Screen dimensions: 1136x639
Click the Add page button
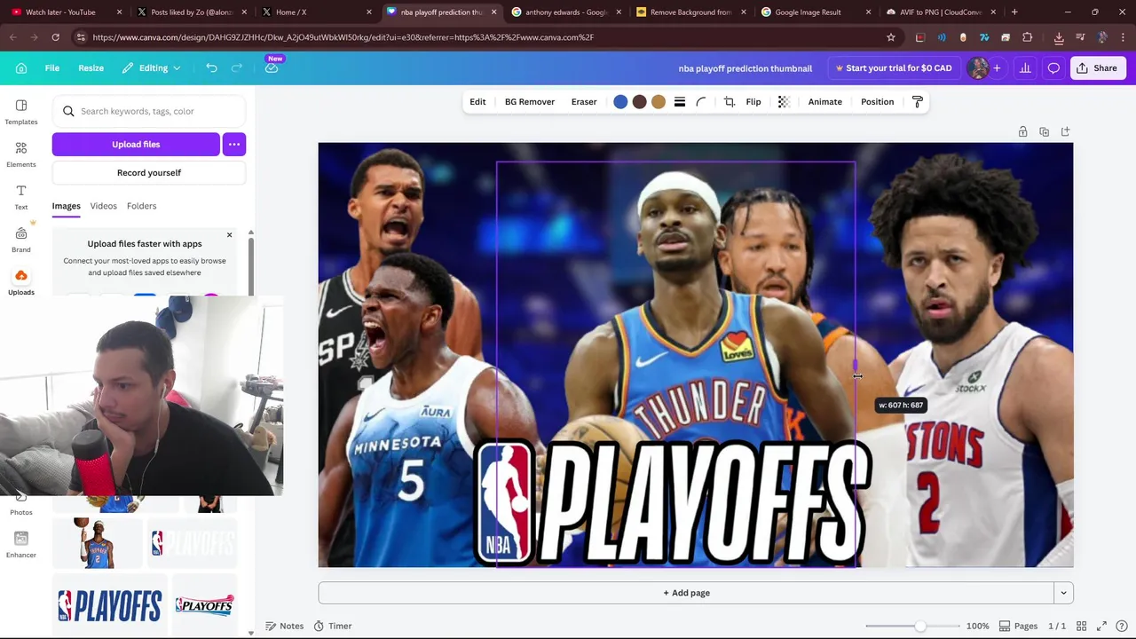coord(686,593)
